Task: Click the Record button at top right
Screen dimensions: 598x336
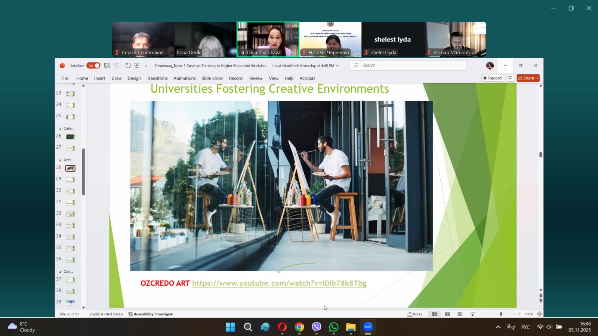Action: click(492, 78)
